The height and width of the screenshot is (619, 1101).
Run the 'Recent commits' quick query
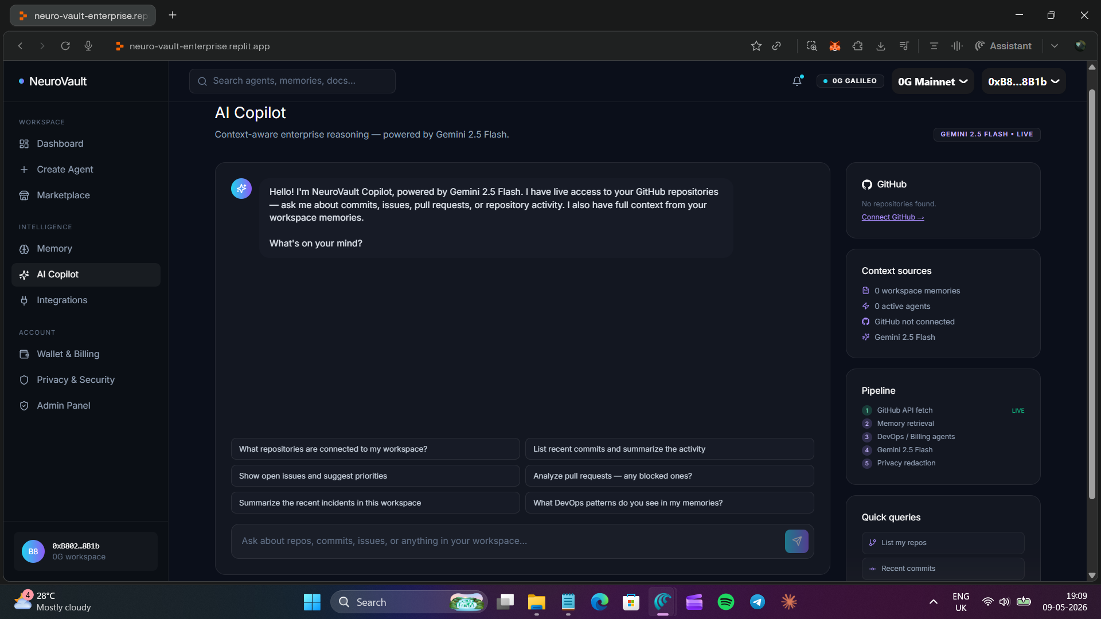click(x=943, y=569)
